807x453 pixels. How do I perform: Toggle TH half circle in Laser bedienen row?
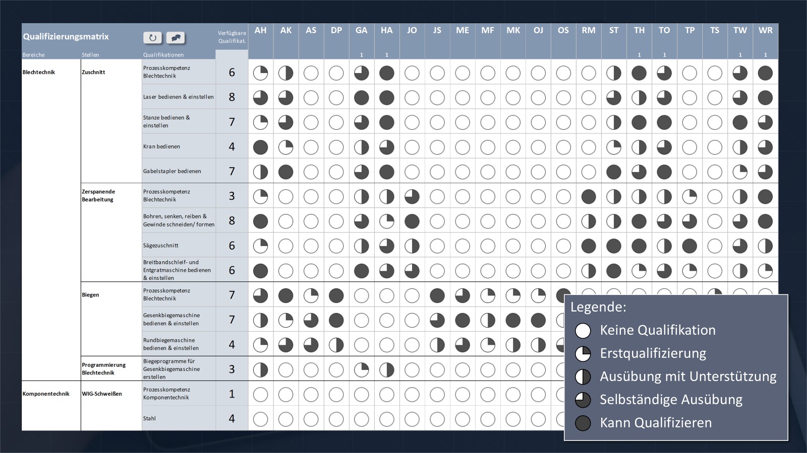(639, 98)
